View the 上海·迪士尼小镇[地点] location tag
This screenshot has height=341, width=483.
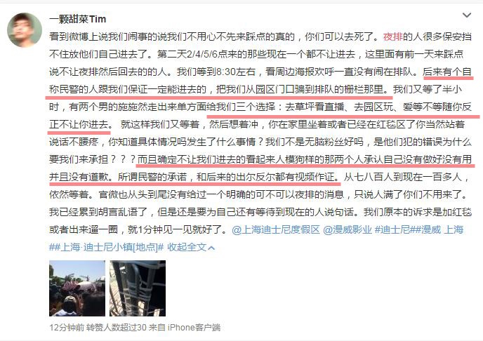109,247
